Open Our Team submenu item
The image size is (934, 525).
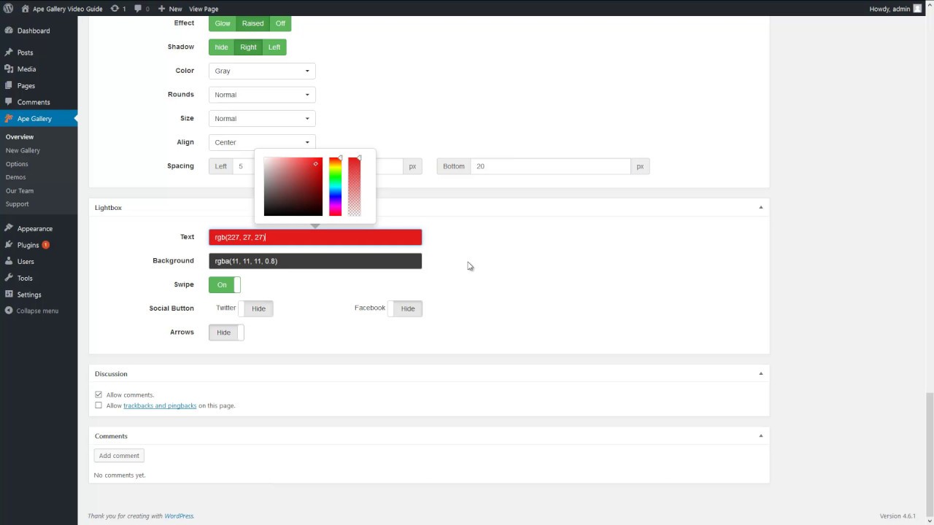coord(20,191)
